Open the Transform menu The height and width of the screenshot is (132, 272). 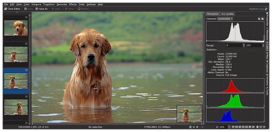tap(49, 4)
